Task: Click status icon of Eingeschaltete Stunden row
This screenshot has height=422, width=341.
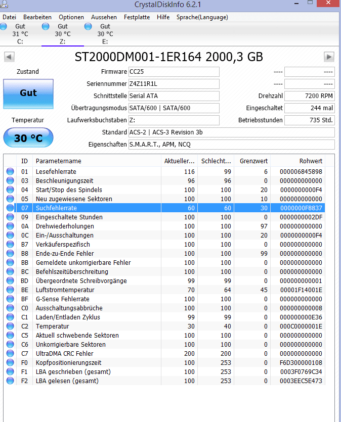Action: coord(10,217)
